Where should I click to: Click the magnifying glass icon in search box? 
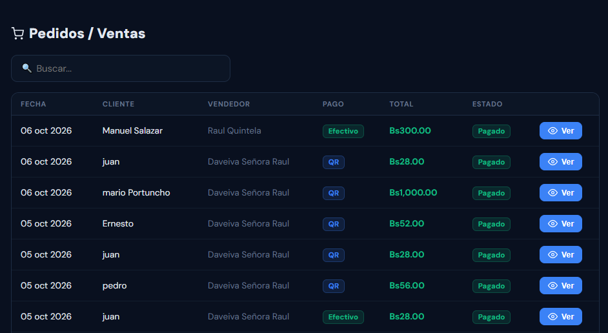pos(26,68)
